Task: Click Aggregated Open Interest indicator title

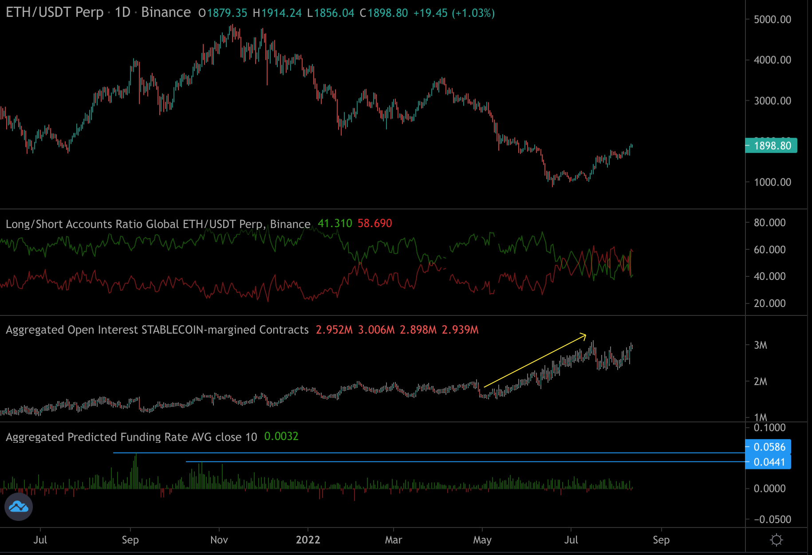Action: (157, 330)
